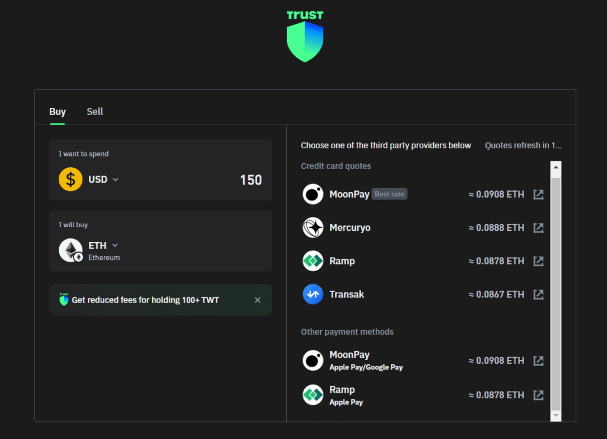Click the Best rate badge

coord(389,194)
